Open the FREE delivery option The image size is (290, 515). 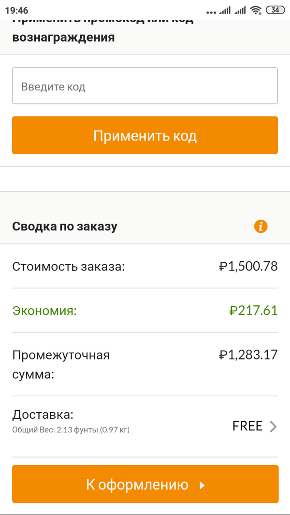click(247, 426)
